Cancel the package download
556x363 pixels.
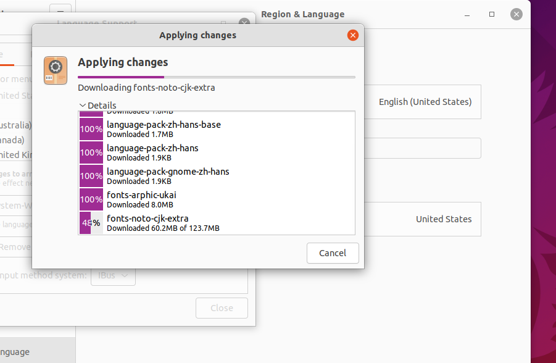tap(333, 253)
